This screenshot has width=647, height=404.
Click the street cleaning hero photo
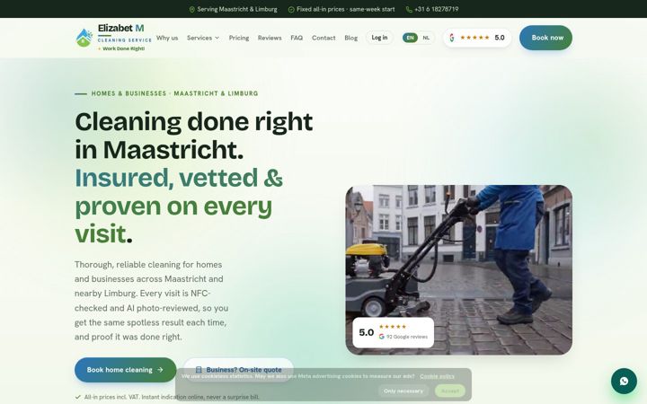point(459,269)
